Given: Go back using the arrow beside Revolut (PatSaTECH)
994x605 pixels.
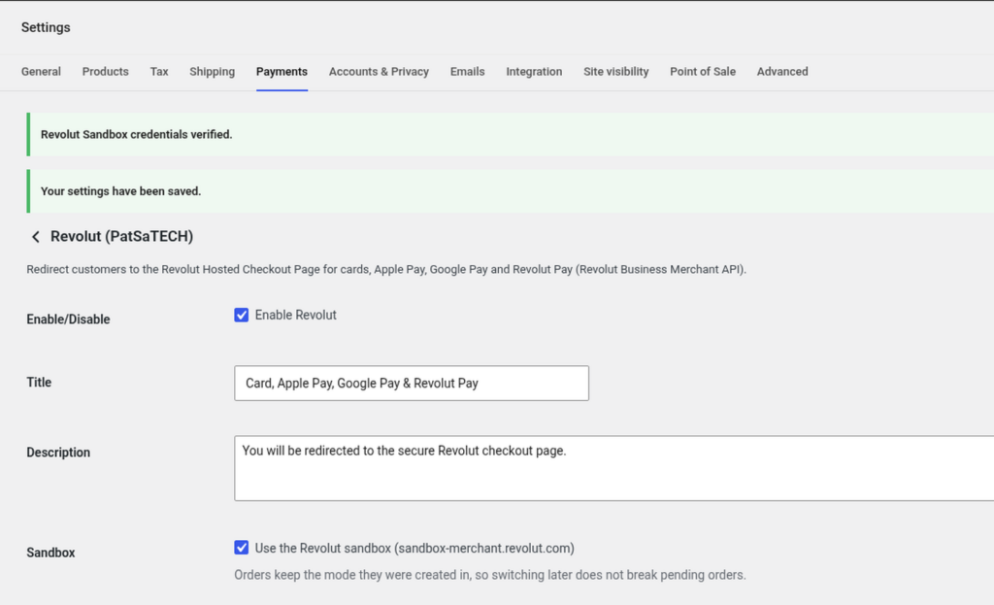Looking at the screenshot, I should [x=36, y=237].
